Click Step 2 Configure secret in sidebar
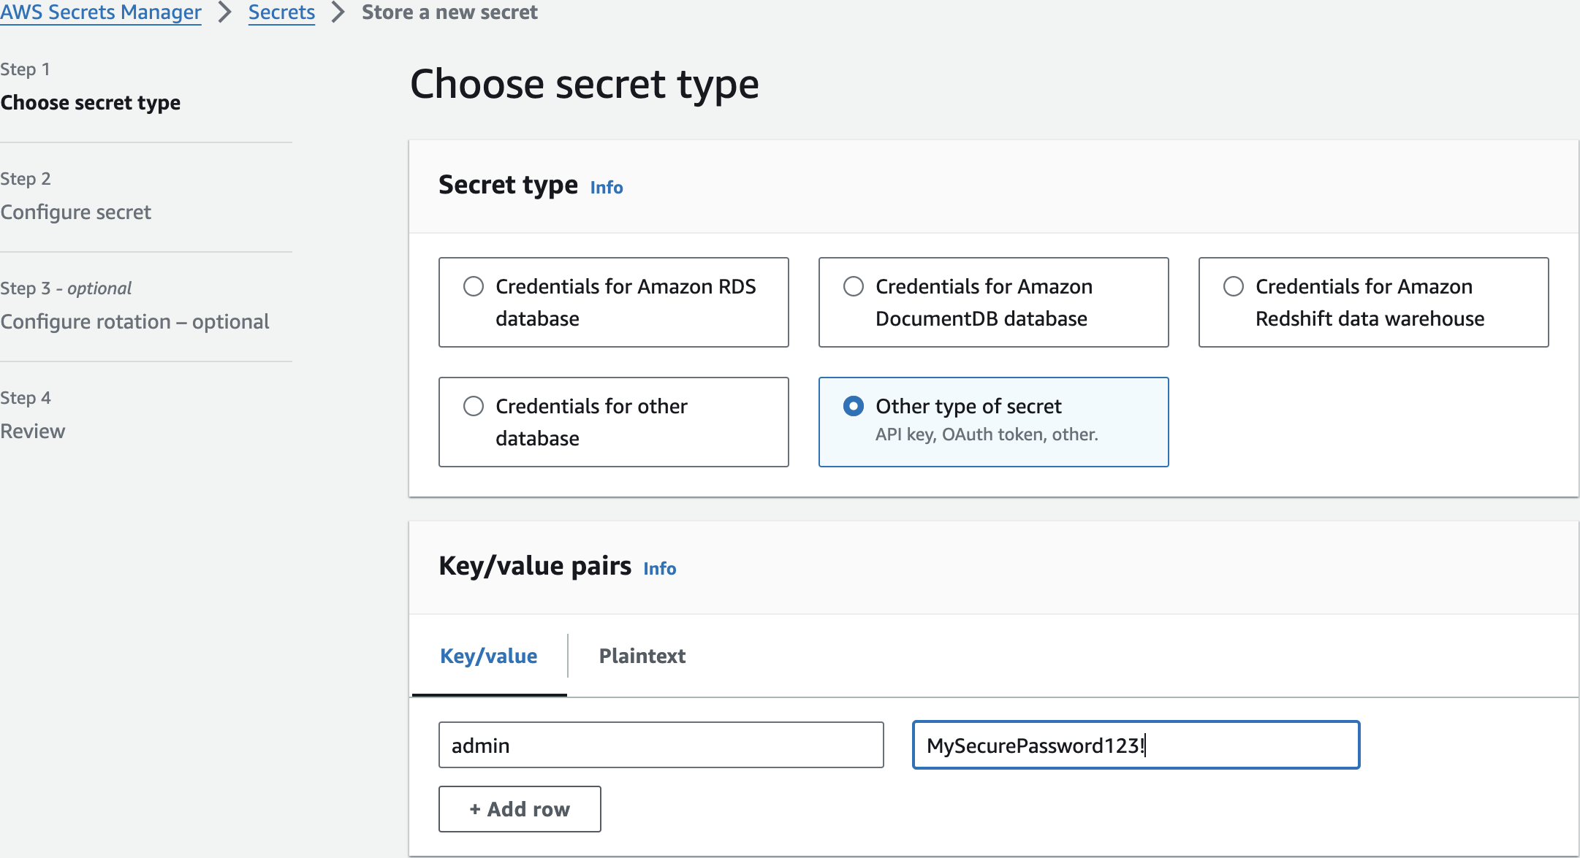Screen dimensions: 1580x858 (x=76, y=212)
